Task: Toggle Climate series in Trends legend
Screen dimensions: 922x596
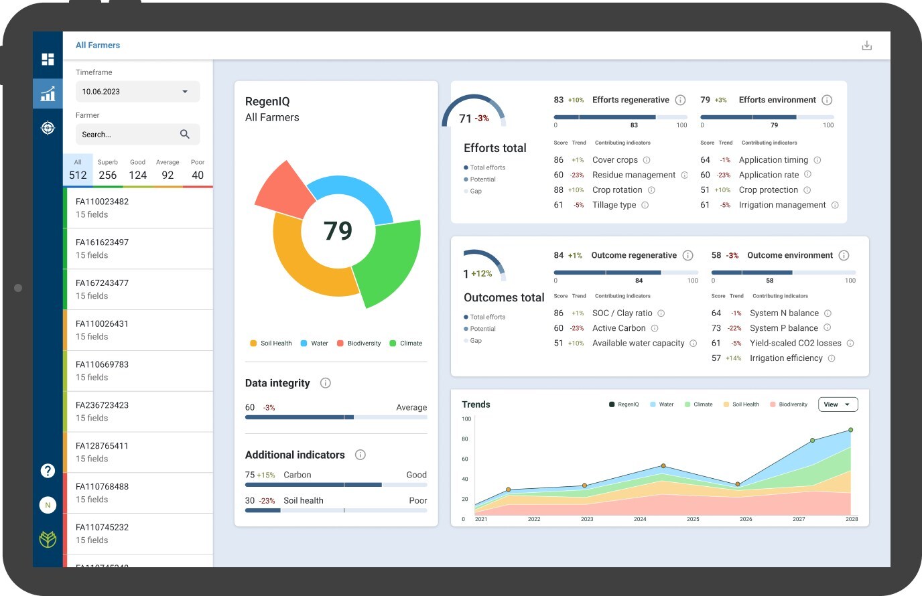Action: (x=698, y=404)
